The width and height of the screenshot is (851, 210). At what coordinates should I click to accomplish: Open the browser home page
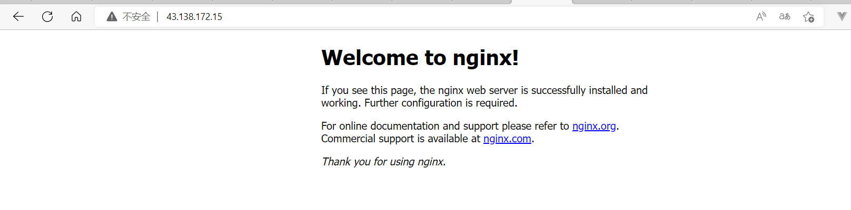76,17
